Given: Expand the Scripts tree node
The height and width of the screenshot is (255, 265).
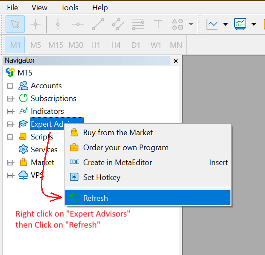Looking at the screenshot, I should click(10, 137).
